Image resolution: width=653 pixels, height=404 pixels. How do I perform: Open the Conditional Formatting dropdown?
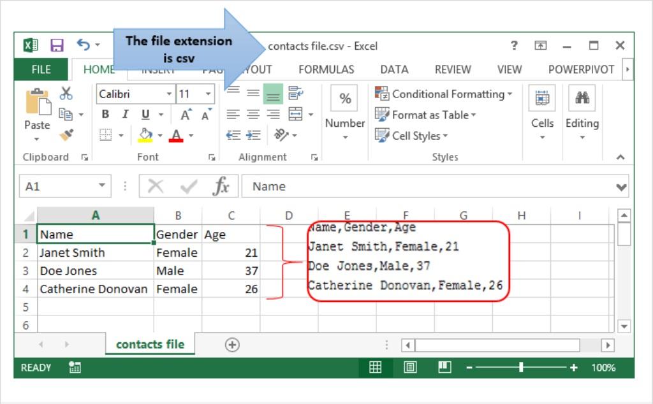pos(444,94)
